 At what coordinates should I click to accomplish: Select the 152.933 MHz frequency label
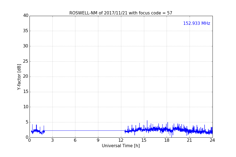197,23
